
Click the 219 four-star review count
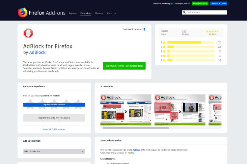click(220, 47)
